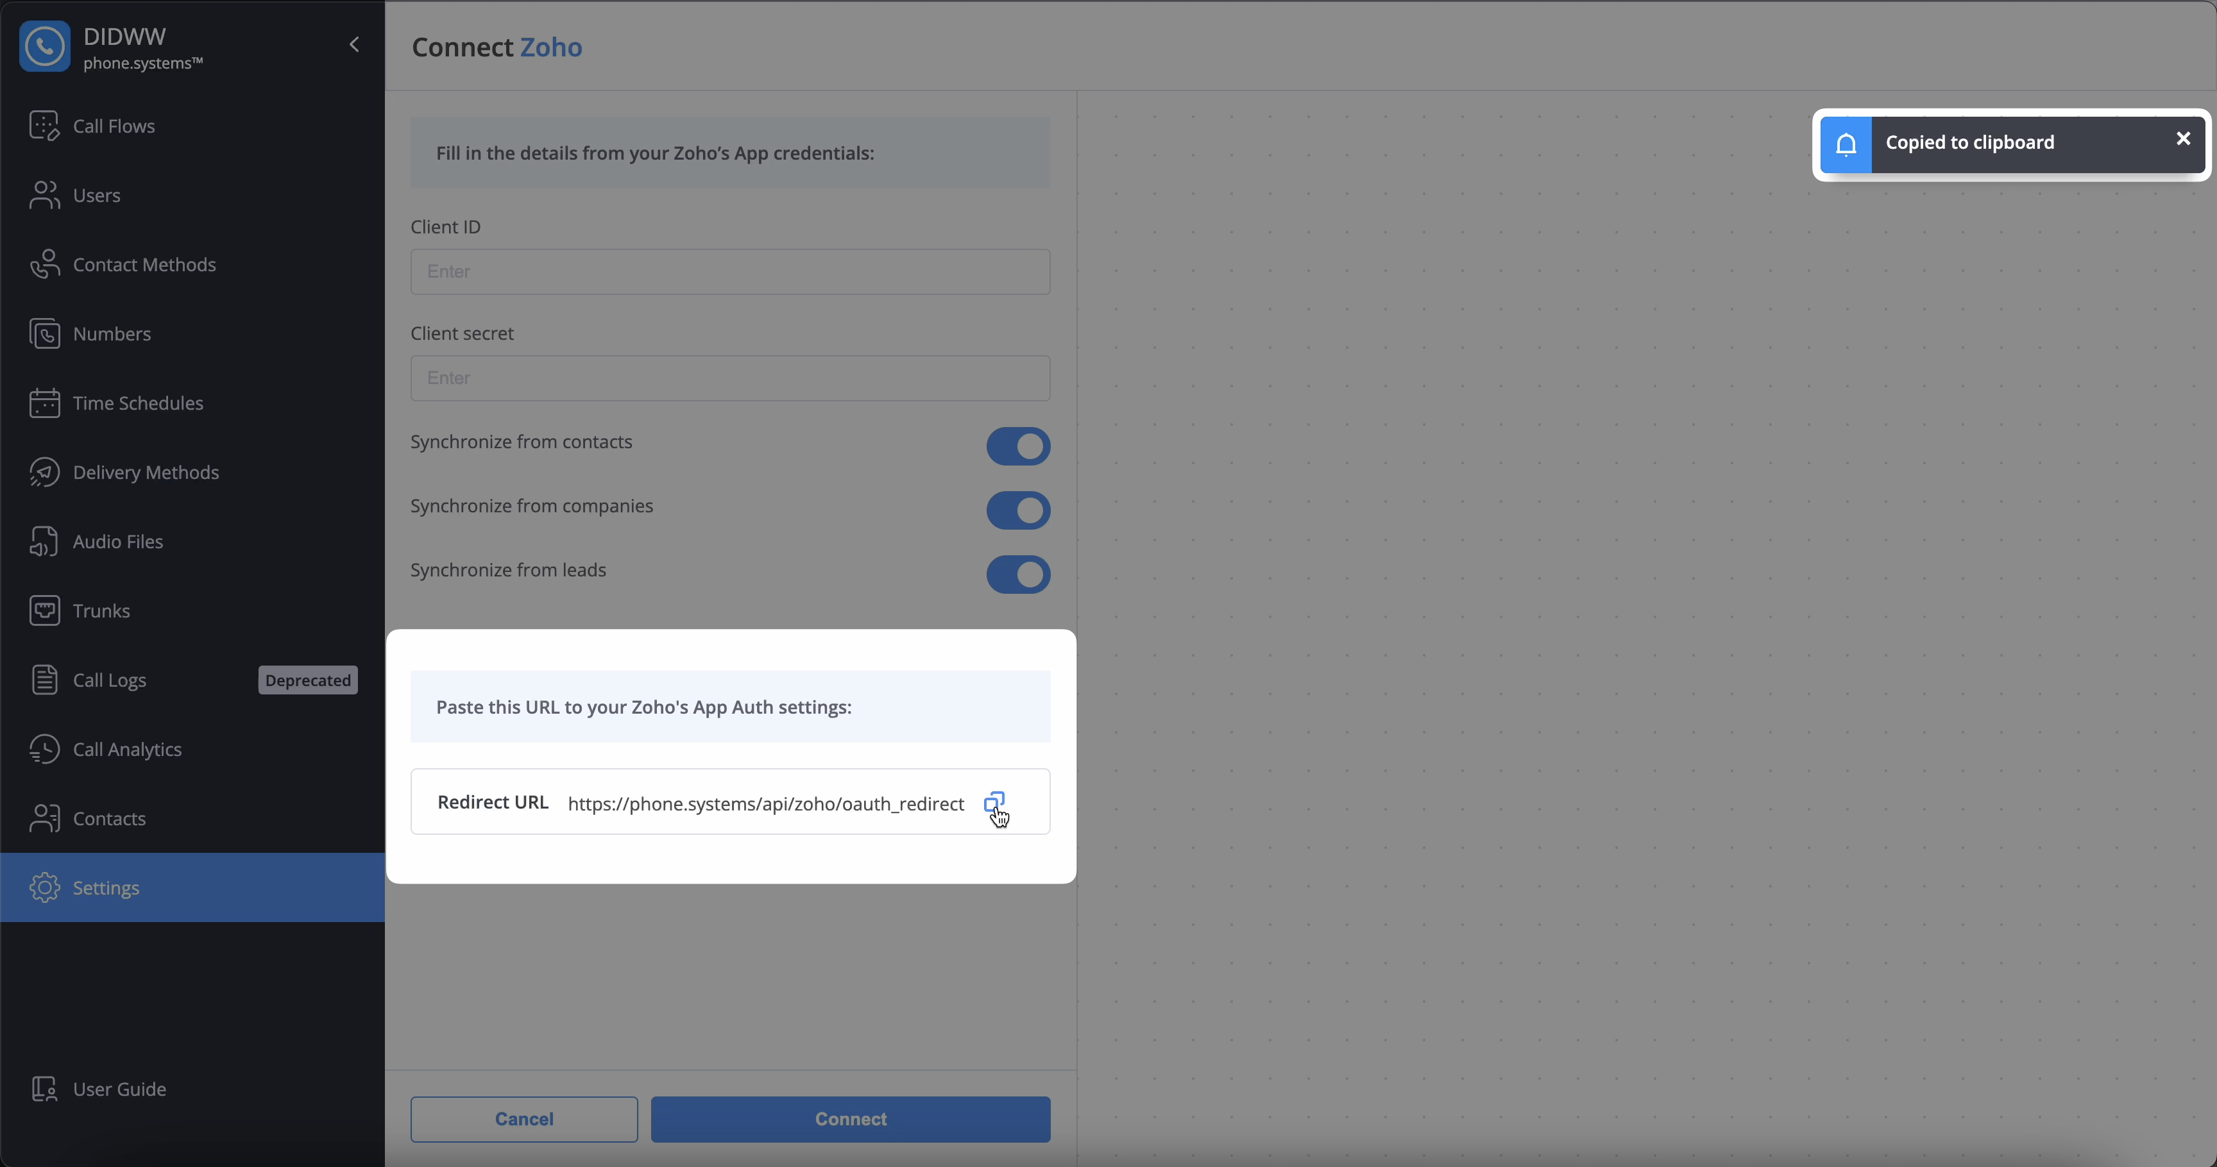2217x1167 pixels.
Task: Click the Numbers sidebar icon
Action: tap(45, 333)
